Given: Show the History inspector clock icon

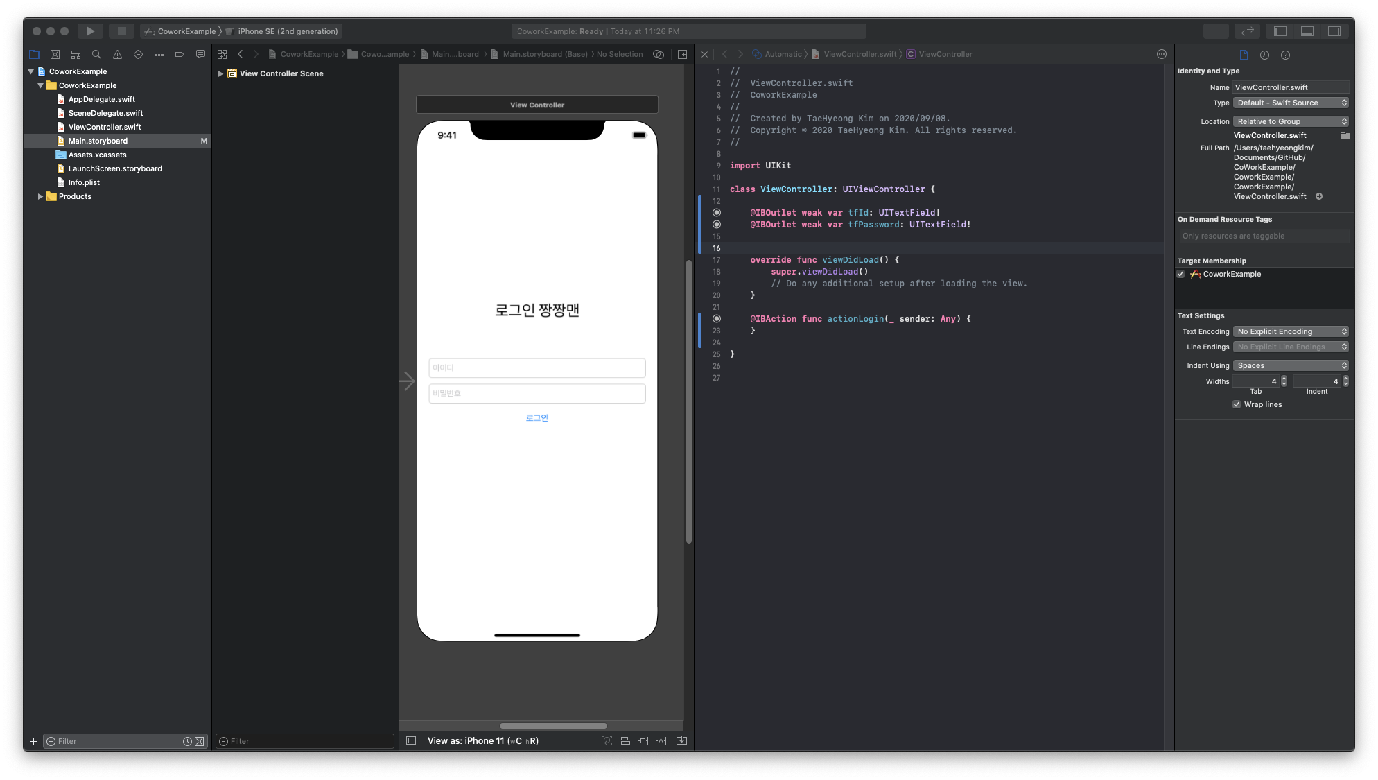Looking at the screenshot, I should 1264,55.
